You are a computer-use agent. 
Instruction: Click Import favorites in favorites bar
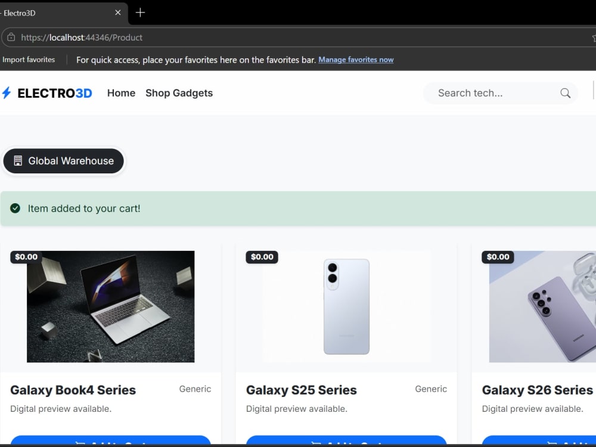(x=29, y=60)
